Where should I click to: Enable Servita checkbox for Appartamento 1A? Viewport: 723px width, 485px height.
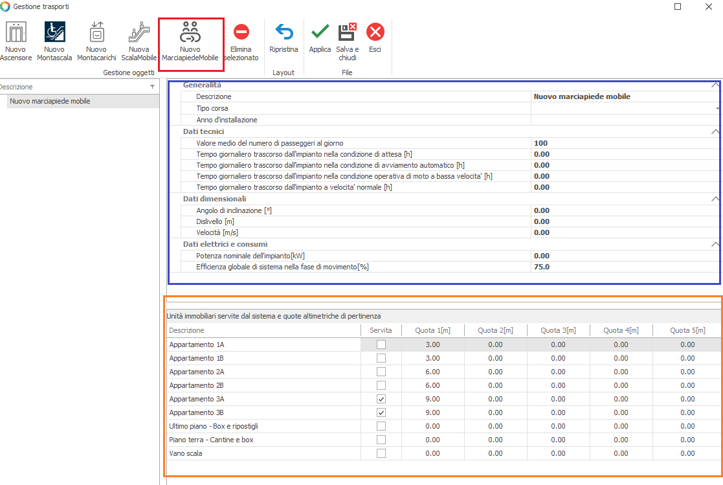click(381, 344)
